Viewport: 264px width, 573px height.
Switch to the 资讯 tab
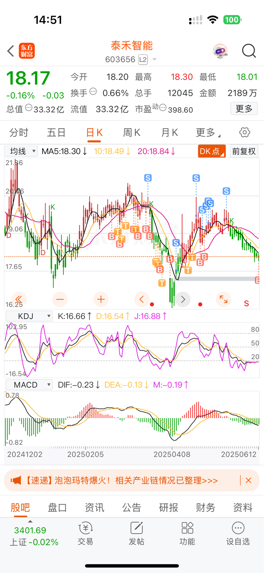94,507
